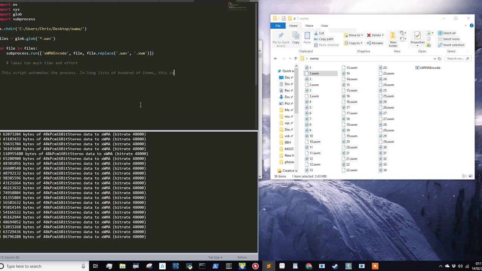Open Properties via the checkmark icon

coord(417,36)
